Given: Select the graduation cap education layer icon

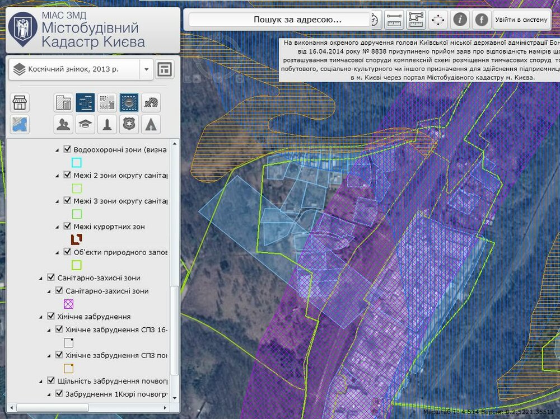Looking at the screenshot, I should [x=85, y=124].
